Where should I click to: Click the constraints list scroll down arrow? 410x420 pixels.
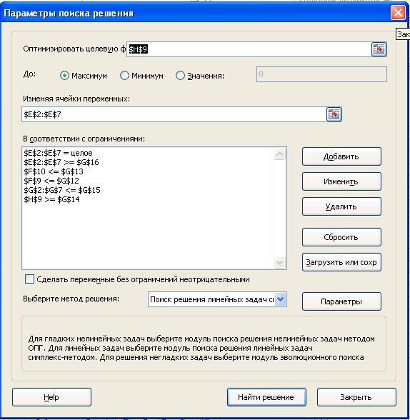280,262
